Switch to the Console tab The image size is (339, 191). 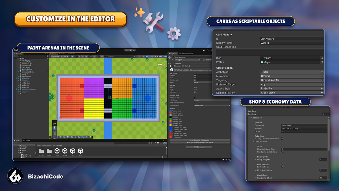[x=27, y=141]
